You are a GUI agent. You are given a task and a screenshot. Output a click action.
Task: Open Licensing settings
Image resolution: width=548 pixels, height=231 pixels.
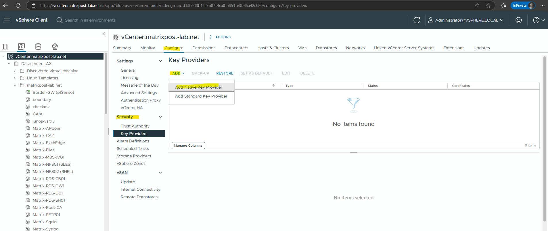pyautogui.click(x=129, y=78)
